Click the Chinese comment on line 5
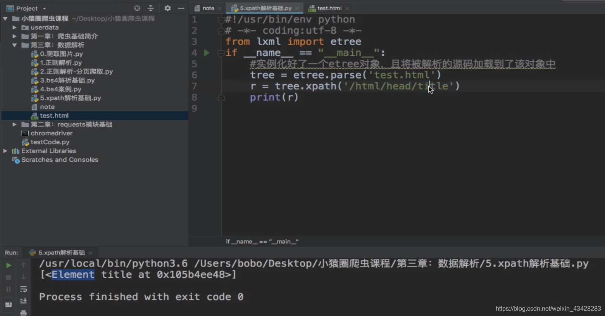Viewport: 605px width, 316px height. coord(403,64)
